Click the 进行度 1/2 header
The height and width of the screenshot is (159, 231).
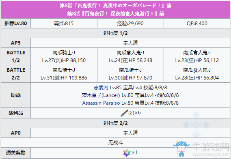point(115,33)
